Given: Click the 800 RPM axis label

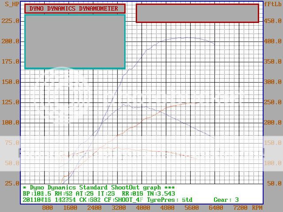Looking at the screenshot, I should tap(47, 208).
